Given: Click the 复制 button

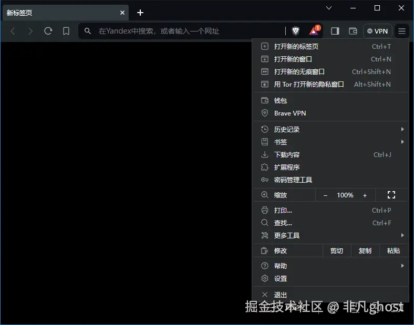Looking at the screenshot, I should (365, 250).
